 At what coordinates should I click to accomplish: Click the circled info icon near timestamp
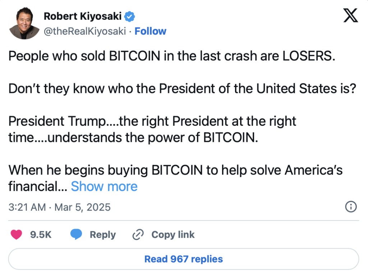tap(350, 207)
